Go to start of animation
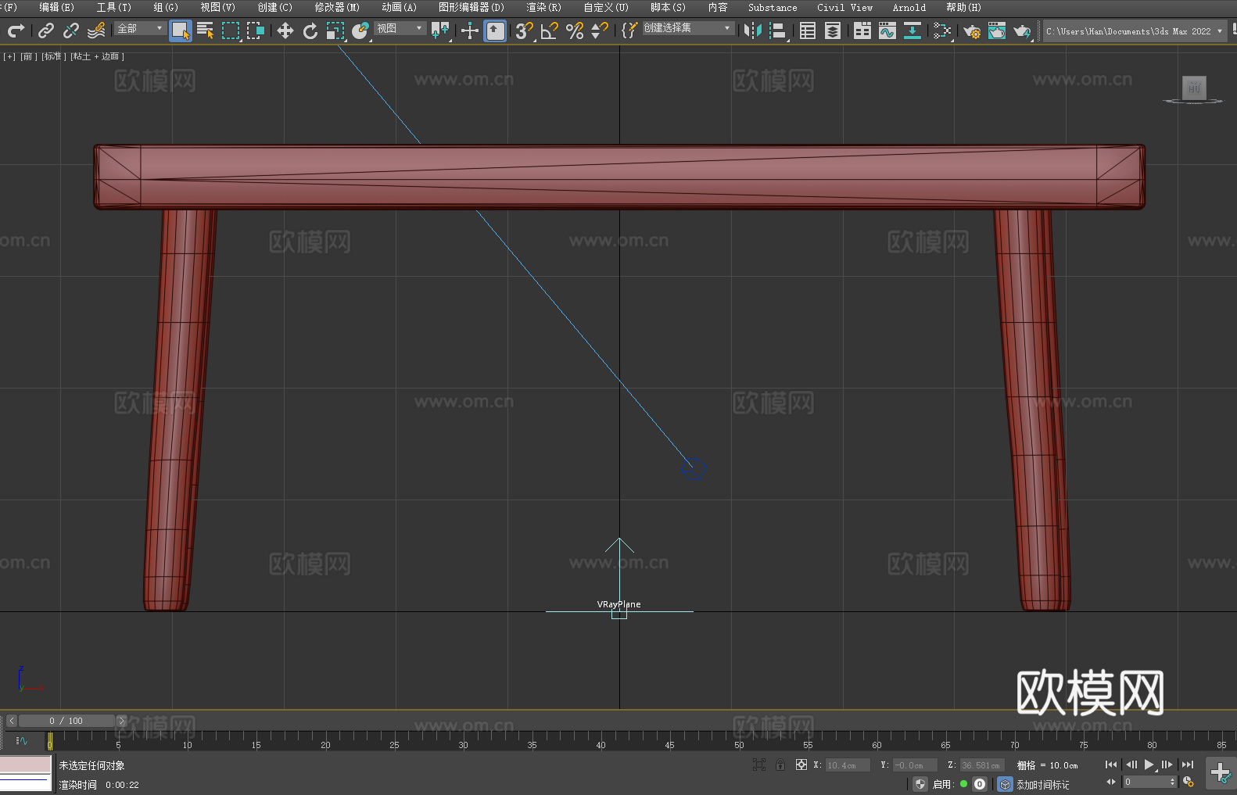 (x=1110, y=765)
